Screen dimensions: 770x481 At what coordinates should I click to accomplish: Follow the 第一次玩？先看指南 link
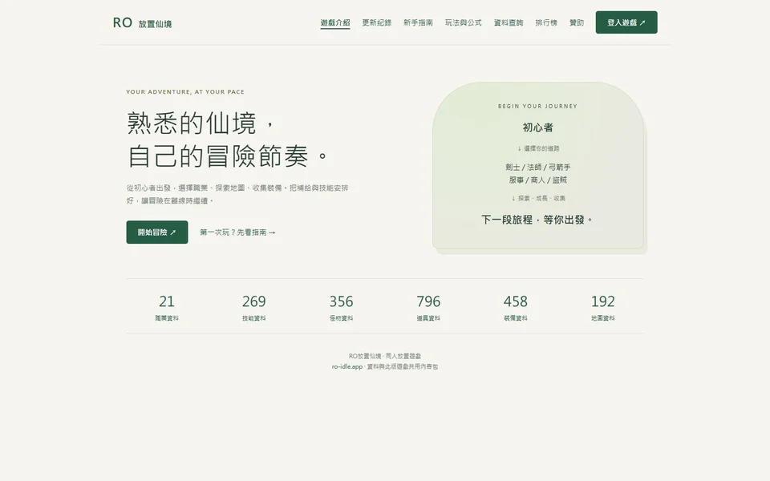[237, 232]
